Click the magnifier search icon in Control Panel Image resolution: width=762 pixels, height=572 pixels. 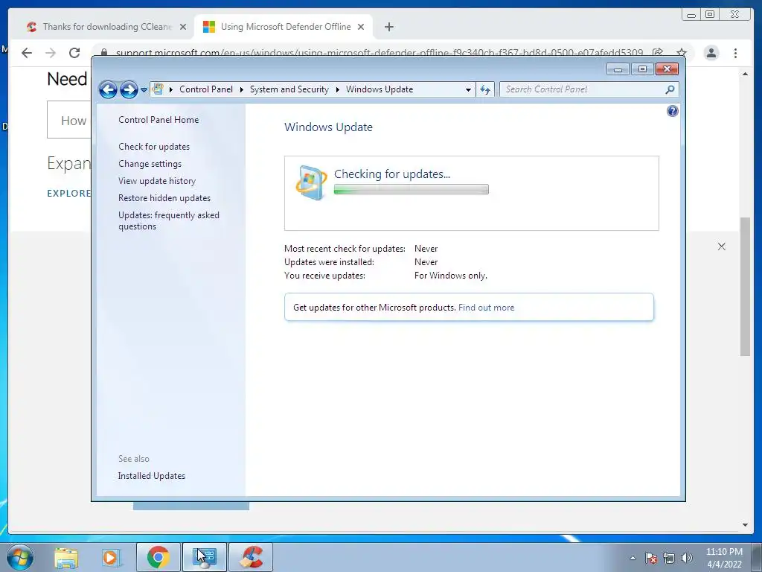tap(670, 89)
